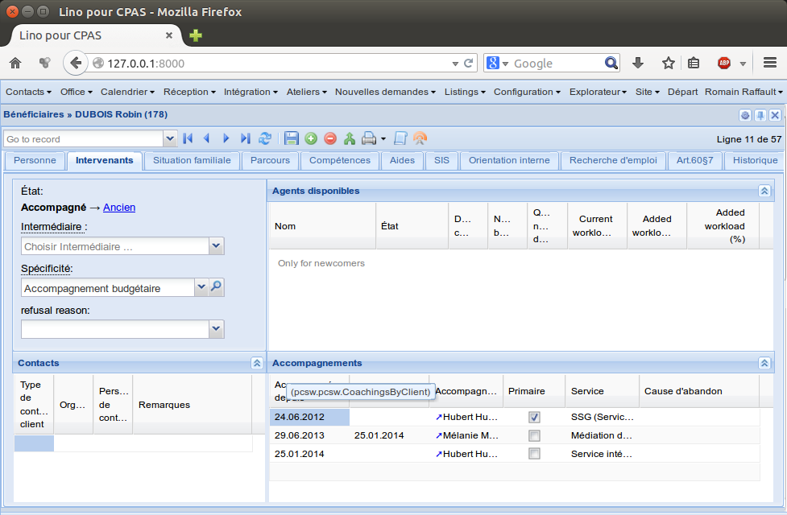This screenshot has width=787, height=515.
Task: Collapse the Agents disponibles panel
Action: (x=764, y=191)
